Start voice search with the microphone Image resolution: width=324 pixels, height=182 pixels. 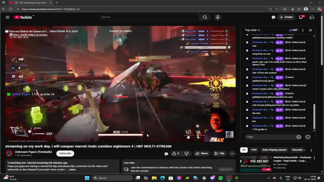[x=218, y=17]
